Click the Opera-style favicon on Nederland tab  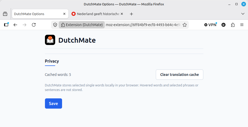(73, 14)
